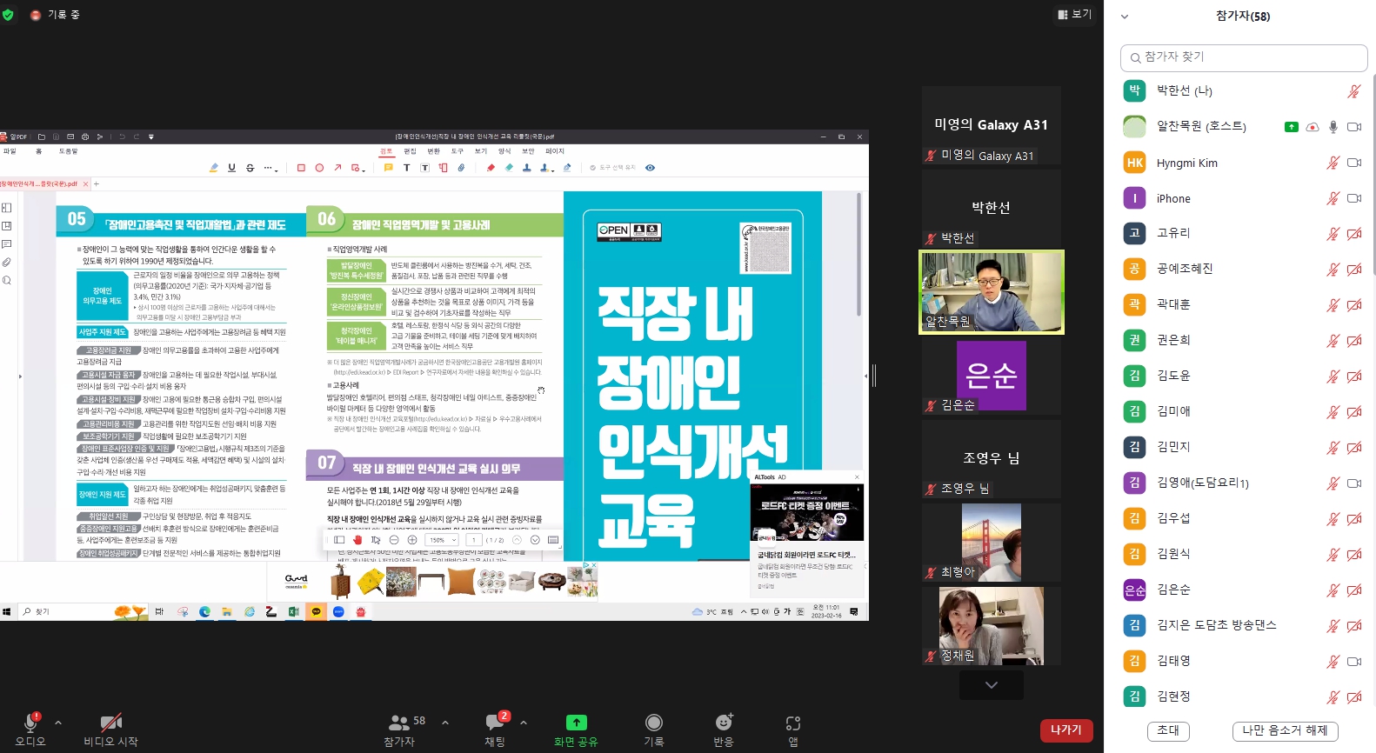
Task: Click the red 나가기 leave button
Action: (1066, 730)
